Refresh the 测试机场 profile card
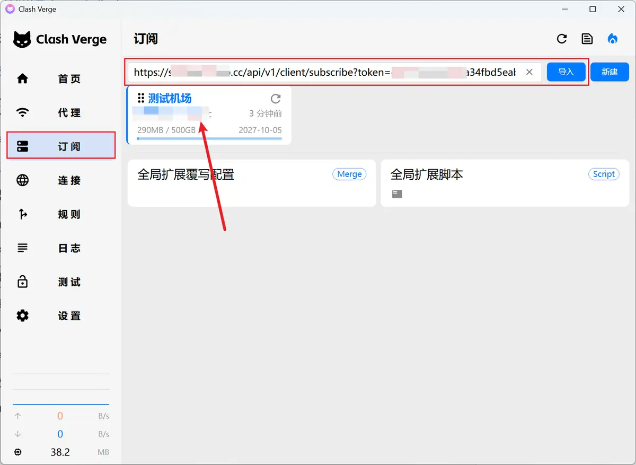The width and height of the screenshot is (636, 465). click(x=276, y=99)
